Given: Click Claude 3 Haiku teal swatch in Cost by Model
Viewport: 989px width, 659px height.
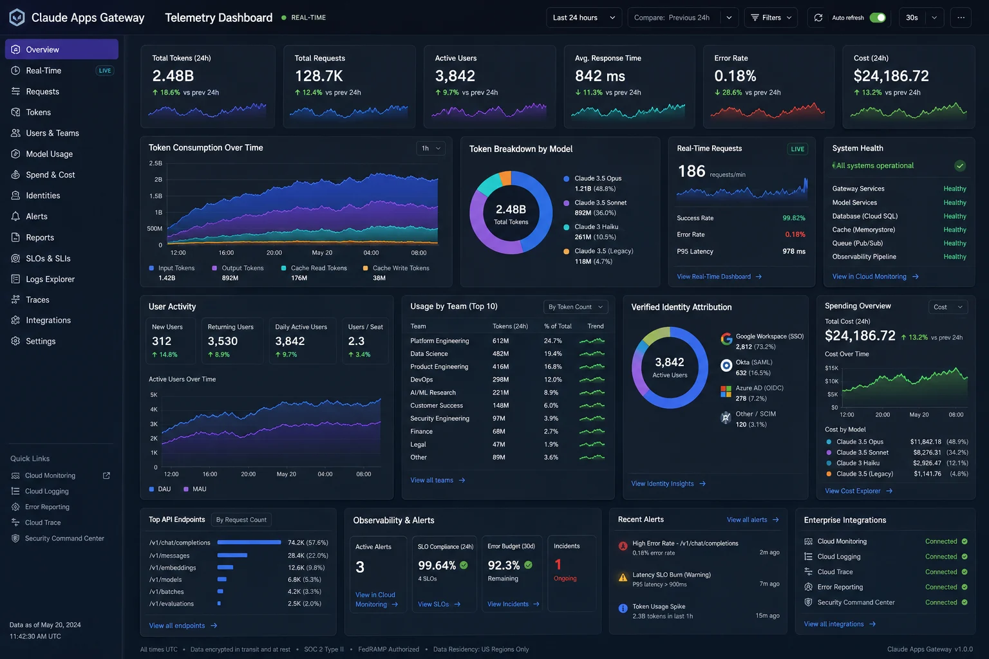Looking at the screenshot, I should coord(829,463).
